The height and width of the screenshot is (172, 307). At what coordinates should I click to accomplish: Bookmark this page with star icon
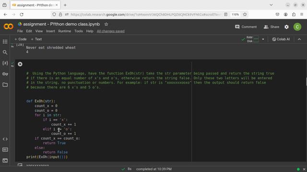point(245,14)
